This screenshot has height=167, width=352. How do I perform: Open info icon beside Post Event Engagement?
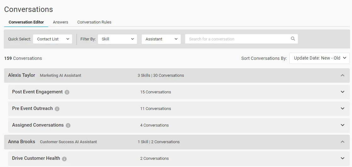click(x=67, y=92)
